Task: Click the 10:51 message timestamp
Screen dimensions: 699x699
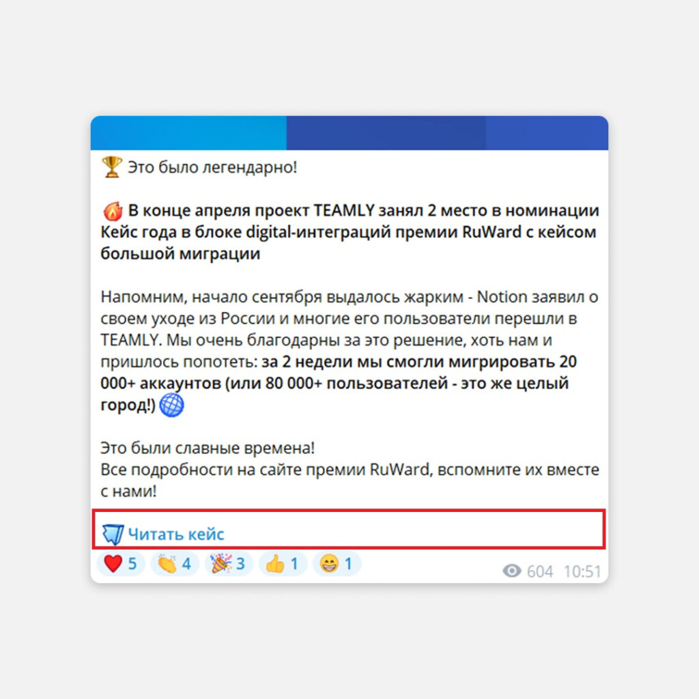Action: [x=582, y=571]
